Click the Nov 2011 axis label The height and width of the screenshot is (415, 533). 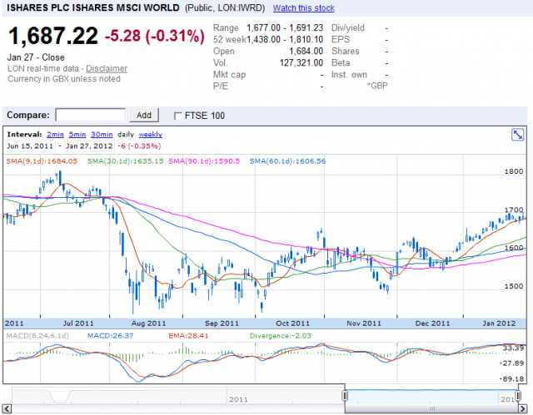coord(364,324)
